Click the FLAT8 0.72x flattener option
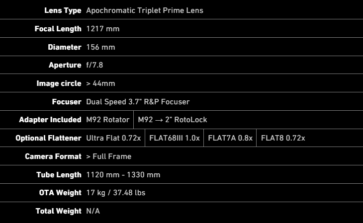This screenshot has height=223, width=363. tap(283, 138)
